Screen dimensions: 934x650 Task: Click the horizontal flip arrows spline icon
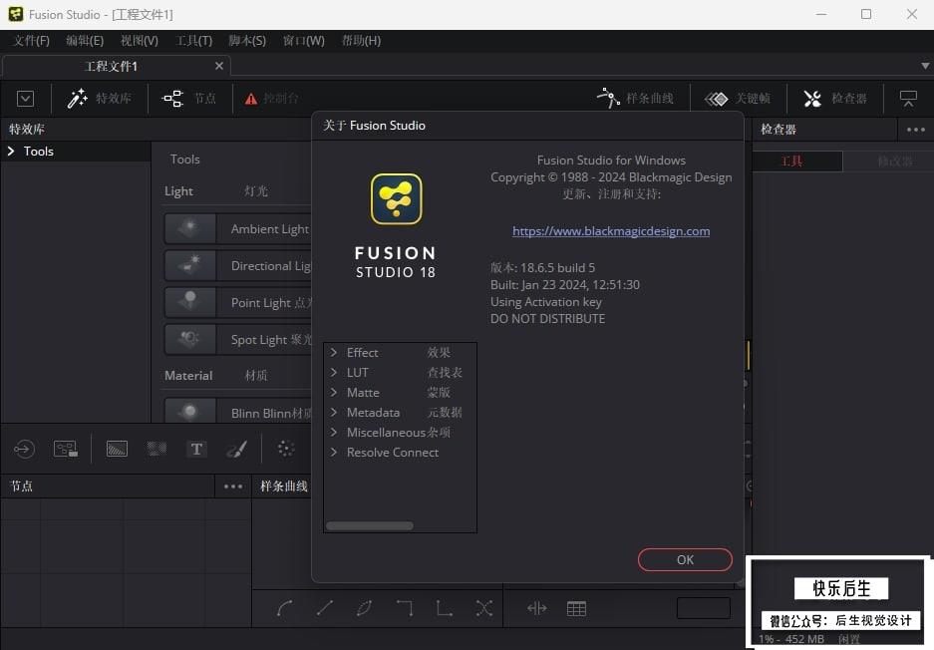click(x=536, y=608)
